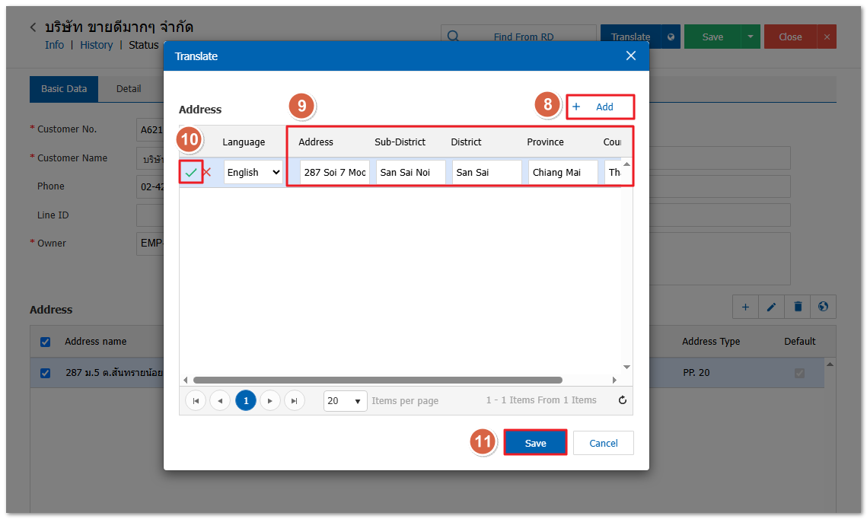Cancel row edit with red X icon

coord(206,172)
